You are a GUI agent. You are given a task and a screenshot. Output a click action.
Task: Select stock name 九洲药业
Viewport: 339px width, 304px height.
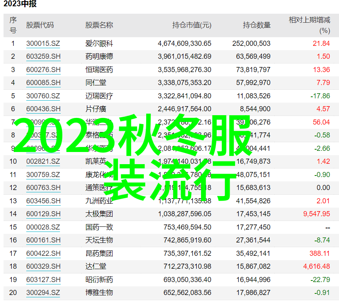[99, 201]
